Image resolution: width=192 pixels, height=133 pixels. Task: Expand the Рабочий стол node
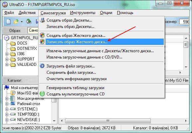coord(7,104)
